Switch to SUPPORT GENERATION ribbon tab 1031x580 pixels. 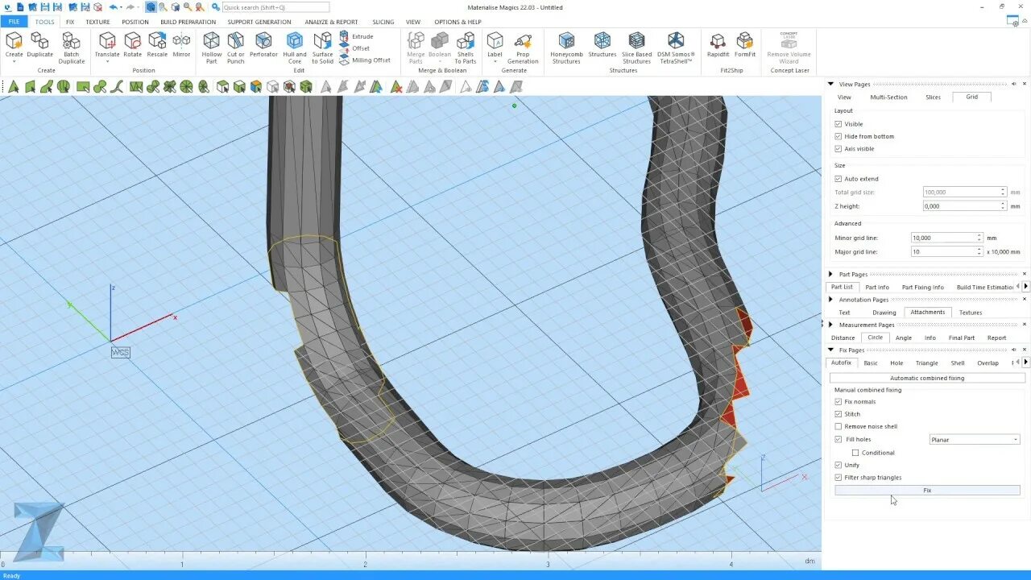click(x=259, y=22)
